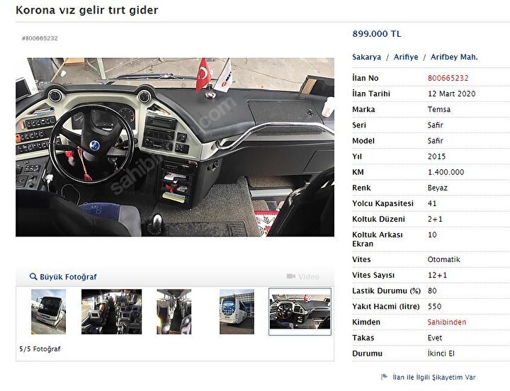Click the complaint flag icon

coord(384,377)
